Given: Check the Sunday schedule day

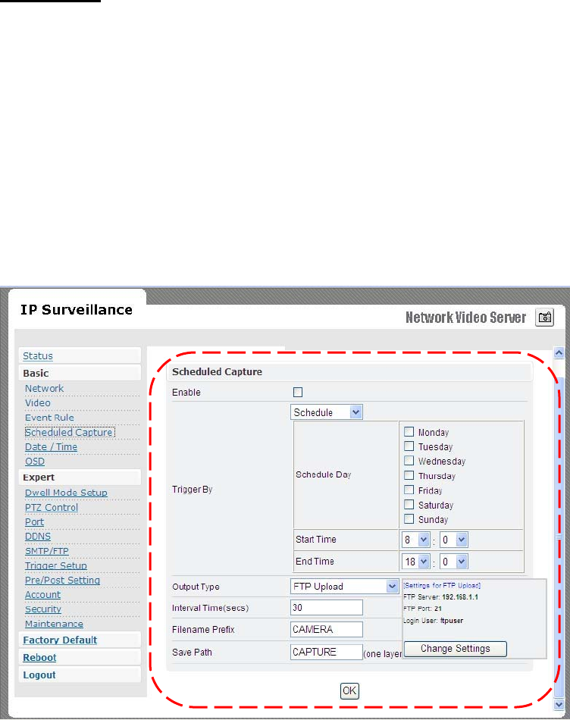Looking at the screenshot, I should 409,519.
